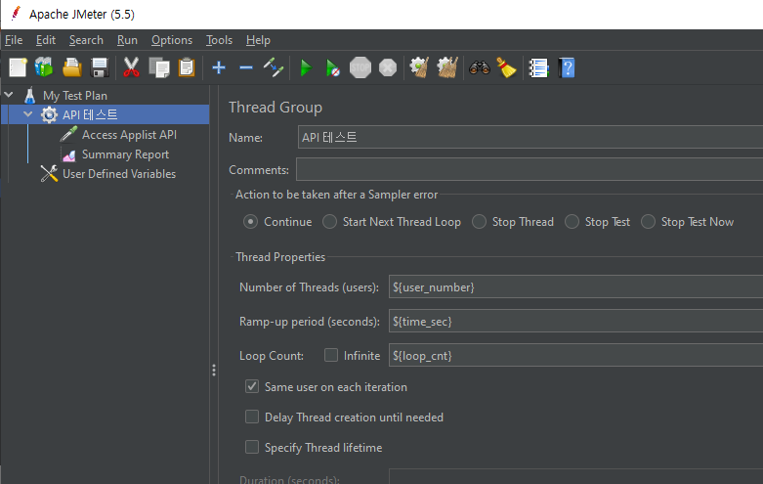This screenshot has width=763, height=484.
Task: Select Access Applist API in the tree
Action: click(129, 135)
